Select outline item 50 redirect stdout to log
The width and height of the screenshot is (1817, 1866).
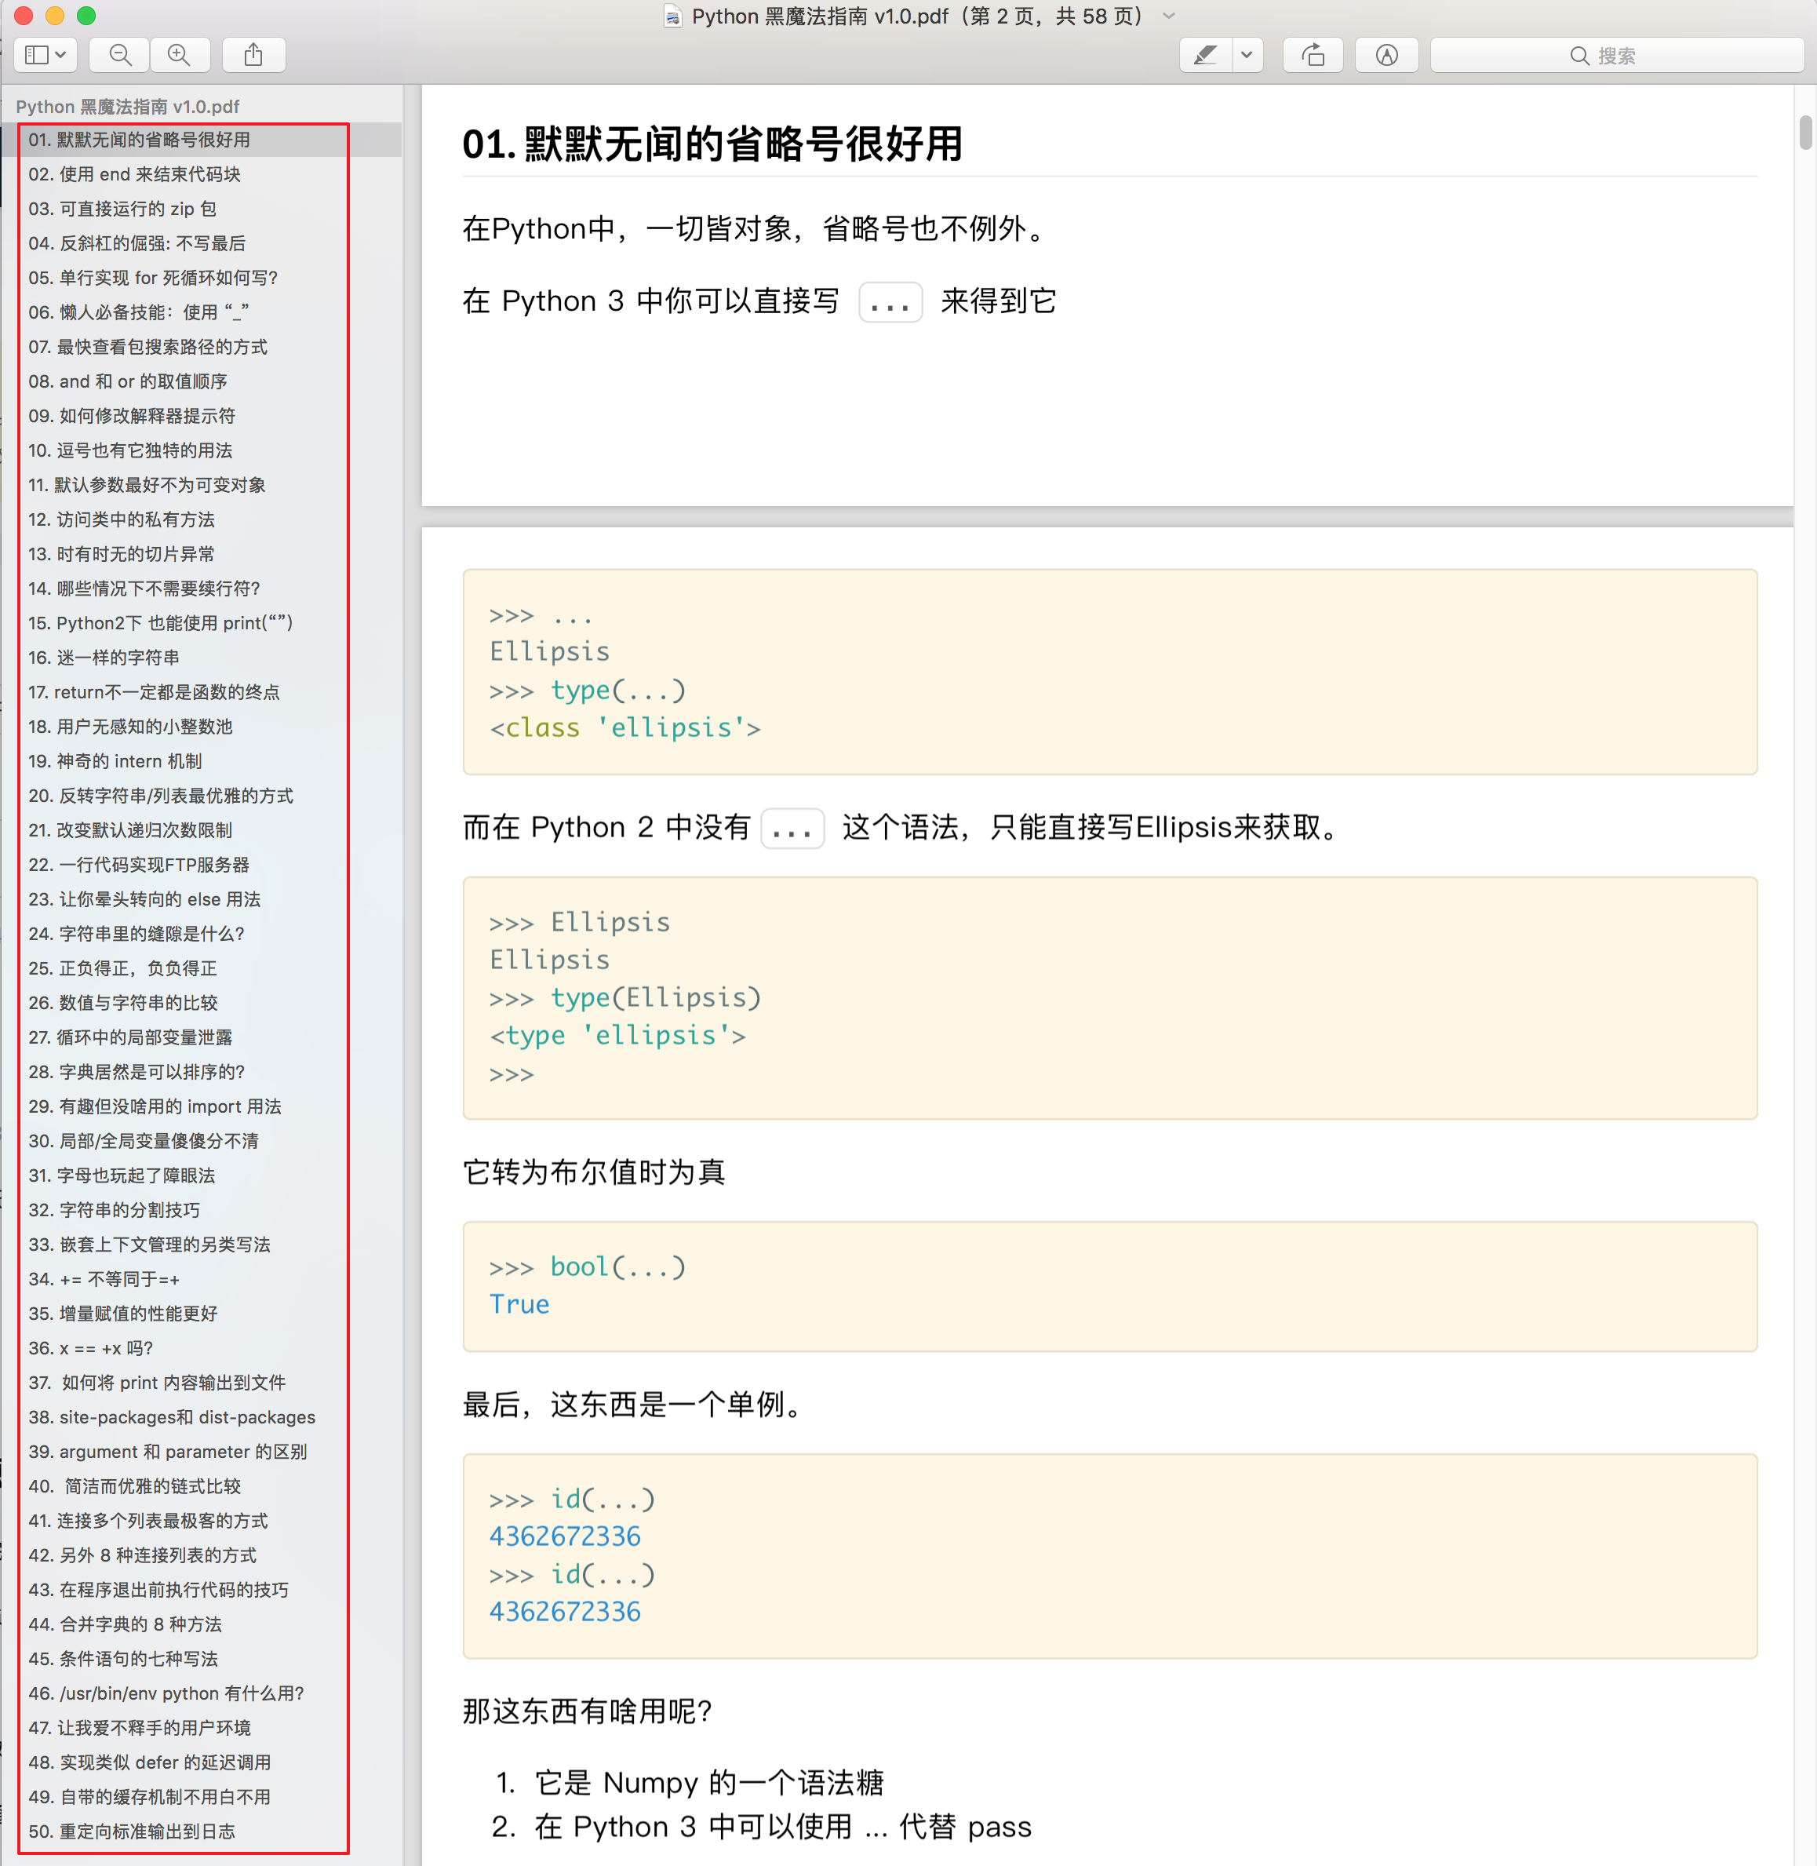click(x=132, y=1831)
